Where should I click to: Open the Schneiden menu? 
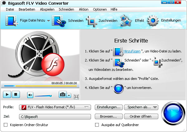click(x=66, y=9)
